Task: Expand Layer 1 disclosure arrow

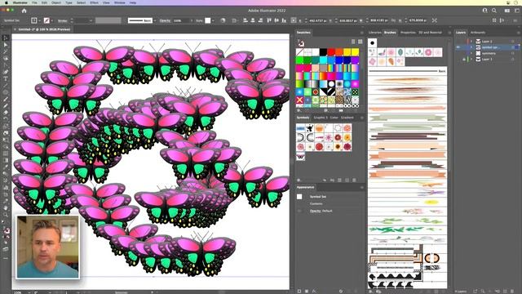Action: pyautogui.click(x=471, y=60)
